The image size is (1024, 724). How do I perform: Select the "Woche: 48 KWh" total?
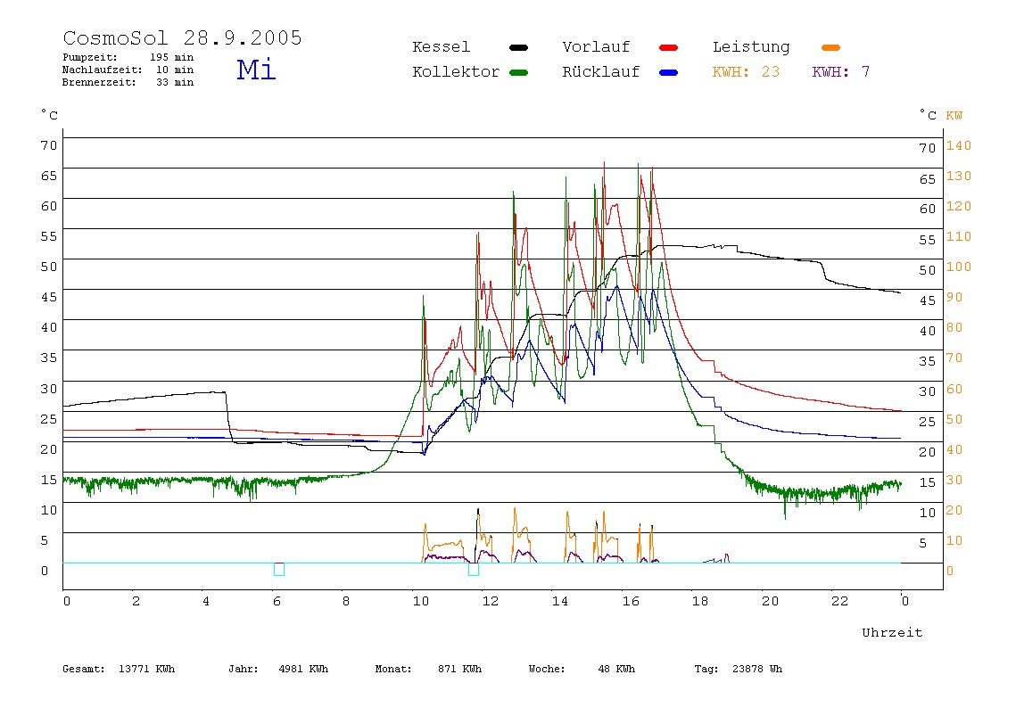pyautogui.click(x=582, y=669)
